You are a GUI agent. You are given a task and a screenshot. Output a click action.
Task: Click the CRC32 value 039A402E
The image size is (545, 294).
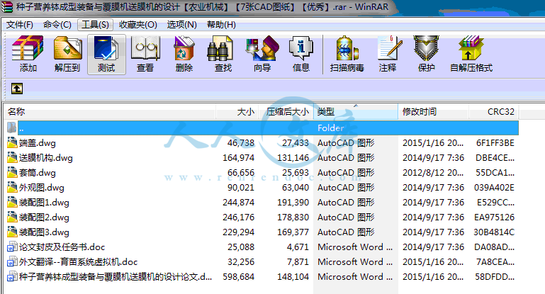(494, 188)
